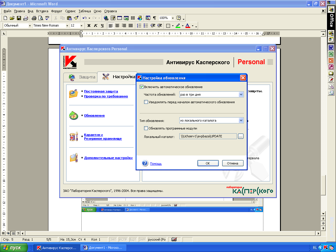Insert an Excel worksheet icon
The image size is (336, 252).
[126, 18]
